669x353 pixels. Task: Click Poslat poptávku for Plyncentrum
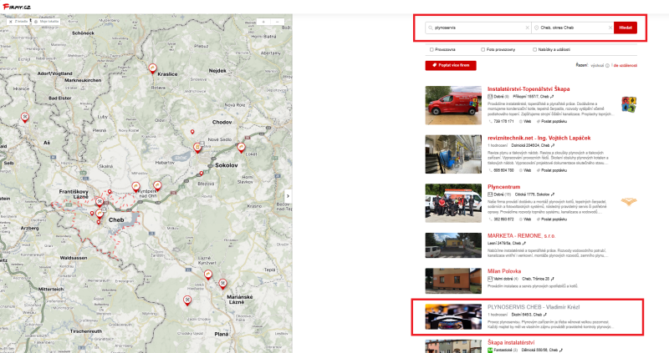point(552,219)
